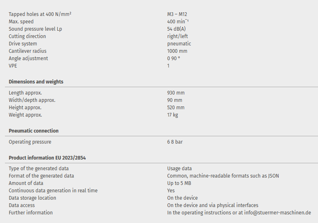Screen dimensions: 318x223
Task: Select the '54 dB(A)' sound pressure value
Action: click(176, 29)
